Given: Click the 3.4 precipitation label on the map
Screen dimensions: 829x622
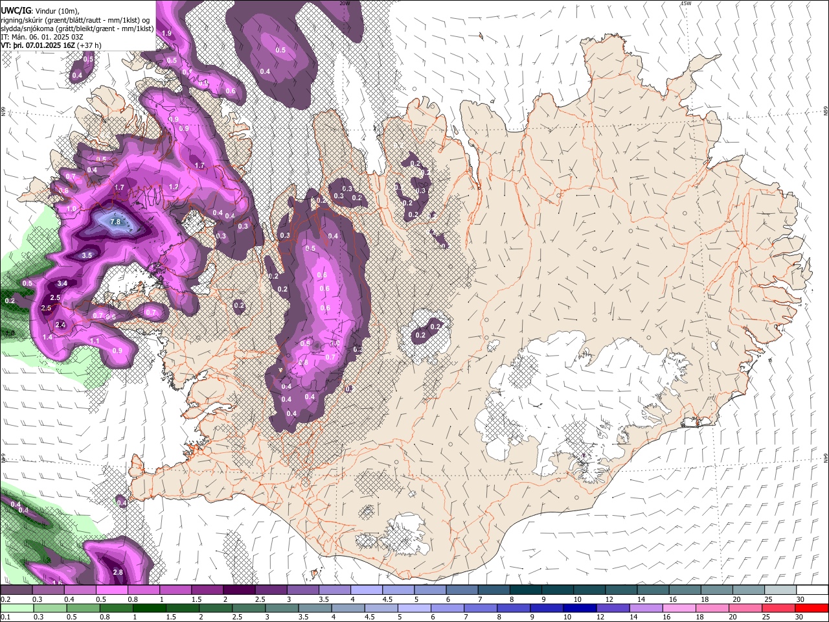Looking at the screenshot, I should point(62,284).
